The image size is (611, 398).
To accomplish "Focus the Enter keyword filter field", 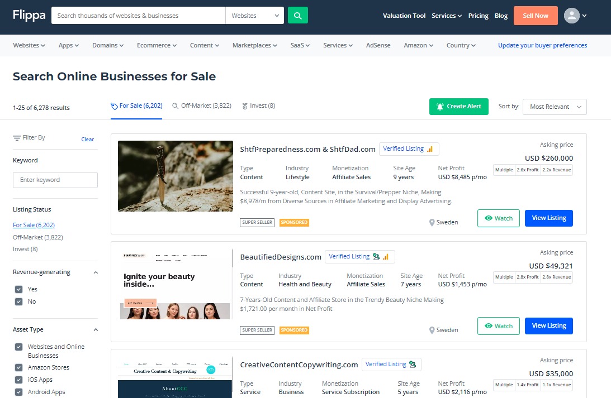I will coord(55,180).
